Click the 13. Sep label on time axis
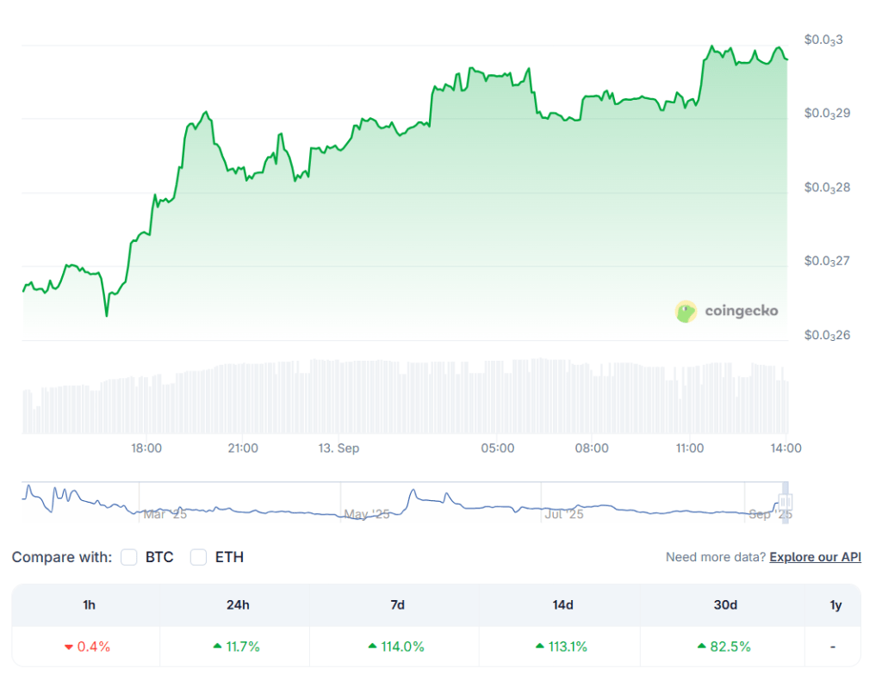 tap(339, 449)
